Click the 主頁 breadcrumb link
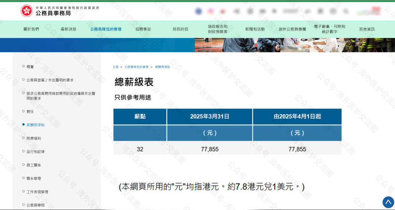Screen dimensions: 395x210 click(116, 67)
